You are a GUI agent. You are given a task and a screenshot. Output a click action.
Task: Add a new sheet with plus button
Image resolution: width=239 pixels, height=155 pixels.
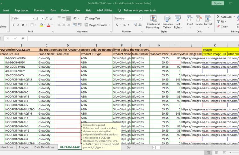(129, 147)
